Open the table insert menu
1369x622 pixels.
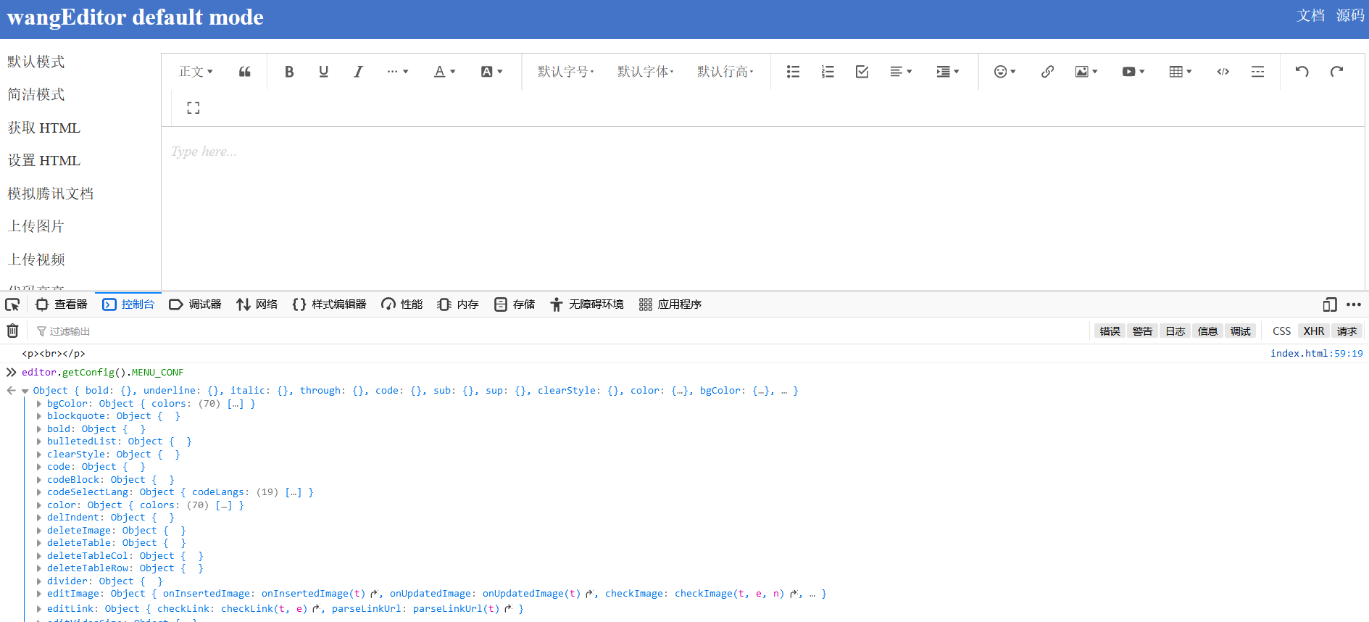1180,72
